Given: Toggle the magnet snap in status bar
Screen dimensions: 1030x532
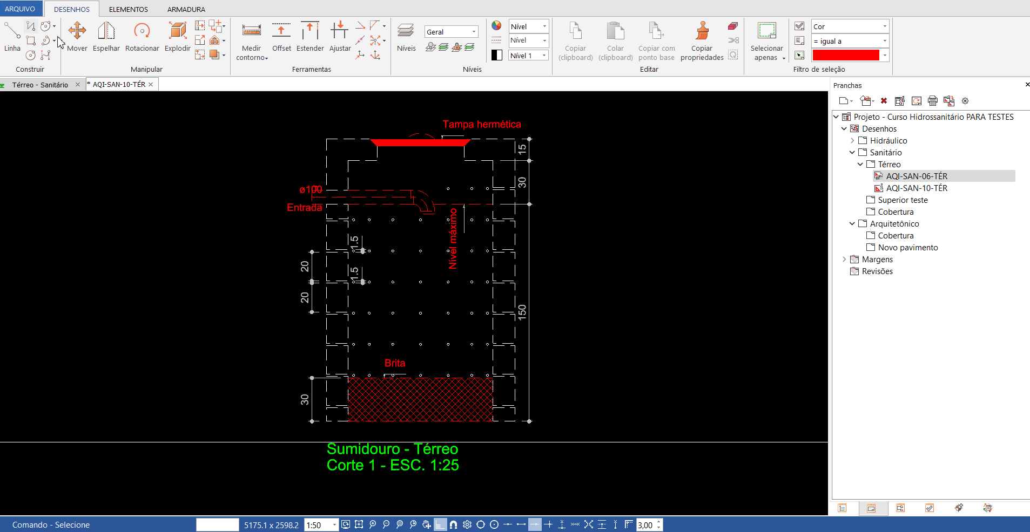Looking at the screenshot, I should (x=454, y=524).
